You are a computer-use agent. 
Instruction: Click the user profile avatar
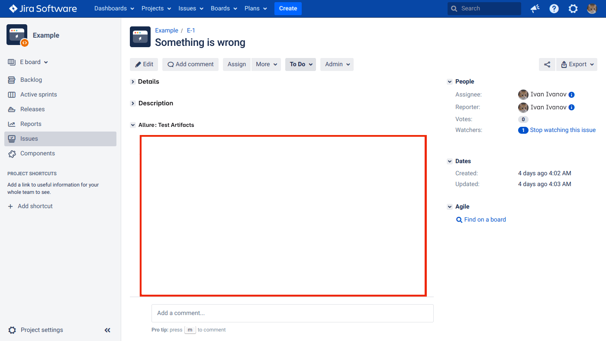pyautogui.click(x=592, y=9)
